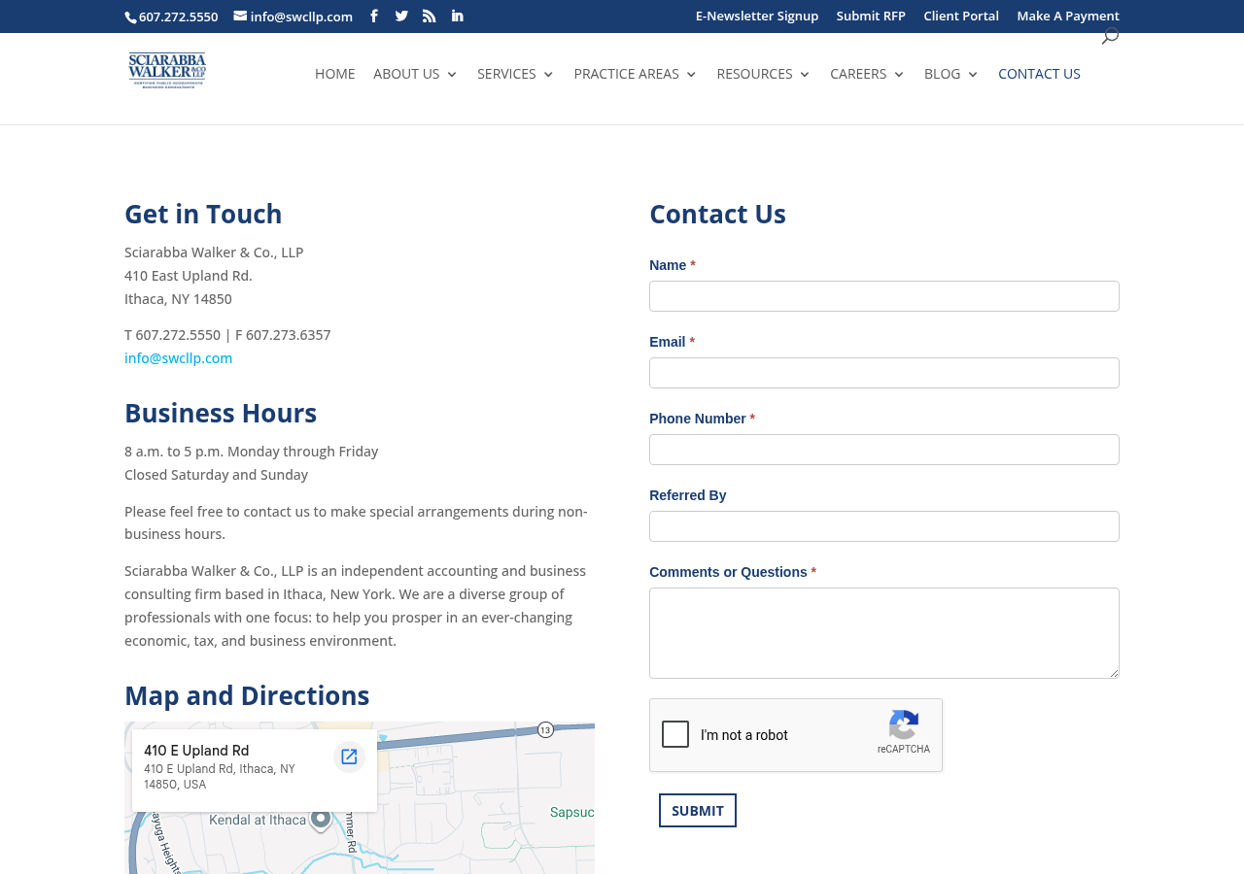Viewport: 1244px width, 874px height.
Task: Click inside the Comments or Questions field
Action: click(883, 631)
